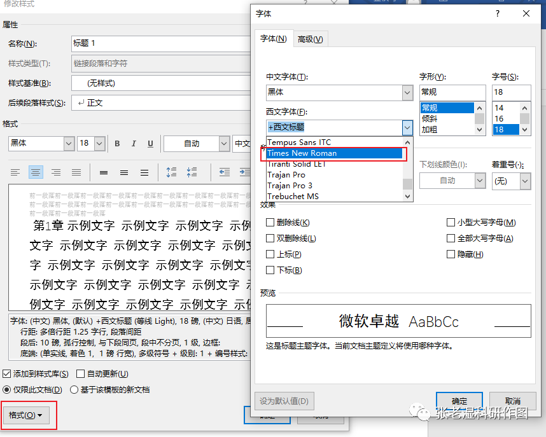Select font size 14

tap(506, 108)
